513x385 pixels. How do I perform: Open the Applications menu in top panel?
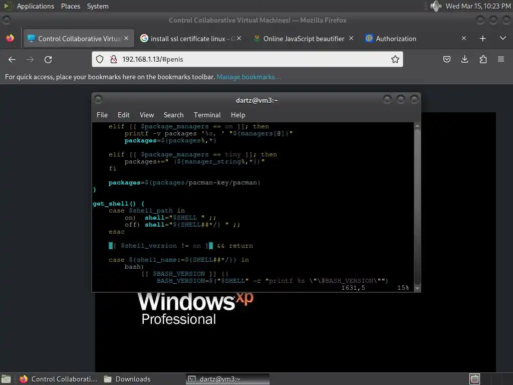[x=36, y=6]
